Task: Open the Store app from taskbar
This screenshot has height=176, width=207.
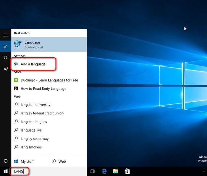Action: pyautogui.click(x=127, y=171)
